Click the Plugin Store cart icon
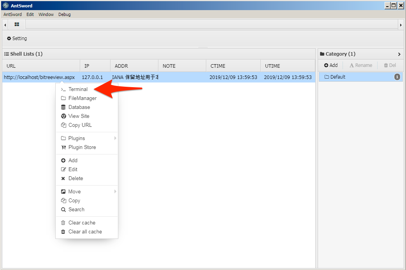Viewport: 406px width, 270px height. tap(63, 147)
